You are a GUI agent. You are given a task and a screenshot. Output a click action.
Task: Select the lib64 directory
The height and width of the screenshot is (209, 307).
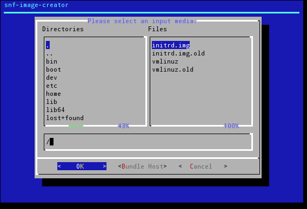pos(56,110)
